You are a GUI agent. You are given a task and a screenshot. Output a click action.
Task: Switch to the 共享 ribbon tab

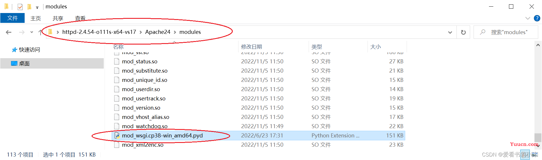click(x=58, y=18)
